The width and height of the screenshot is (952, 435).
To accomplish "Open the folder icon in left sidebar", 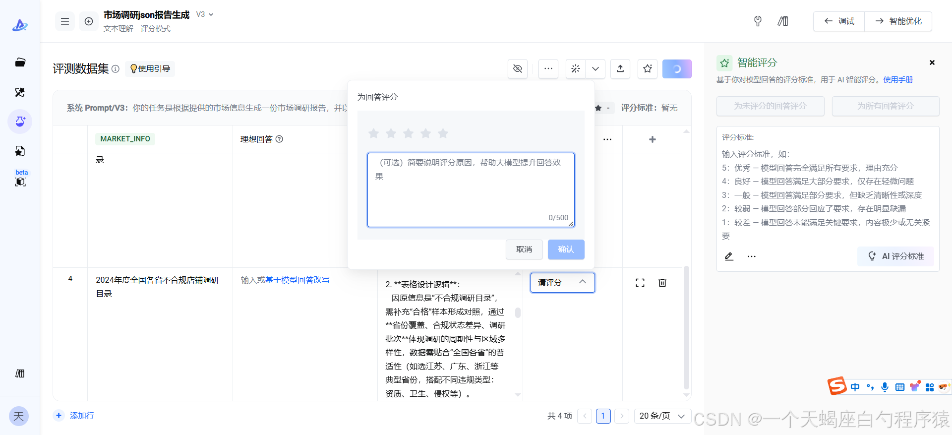I will tap(20, 62).
